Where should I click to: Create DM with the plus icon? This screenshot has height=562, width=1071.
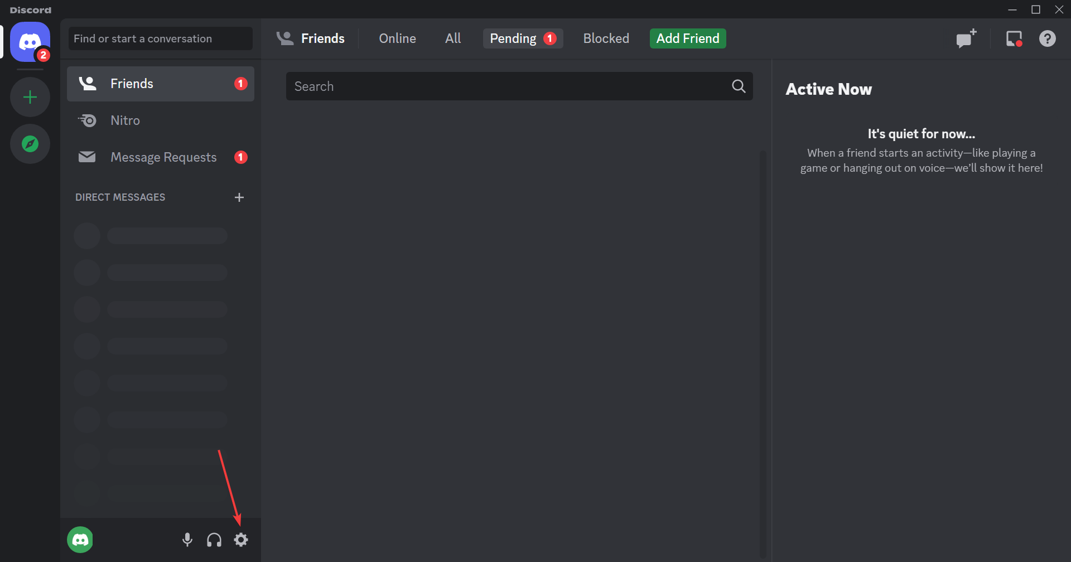coord(239,197)
